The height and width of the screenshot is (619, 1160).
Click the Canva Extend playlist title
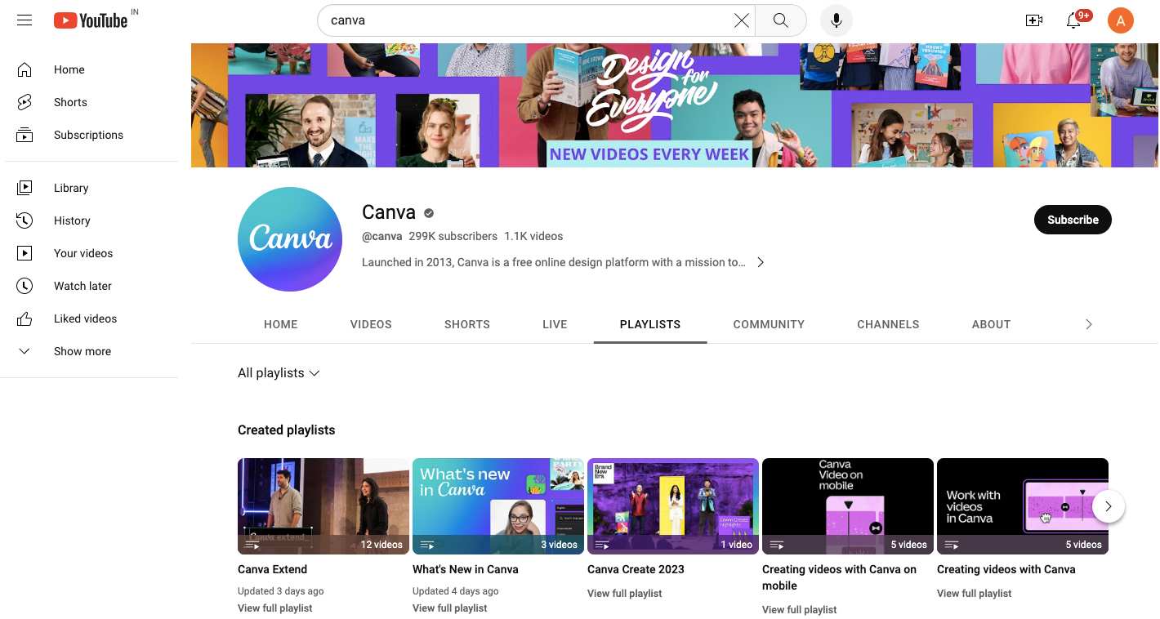coord(273,569)
